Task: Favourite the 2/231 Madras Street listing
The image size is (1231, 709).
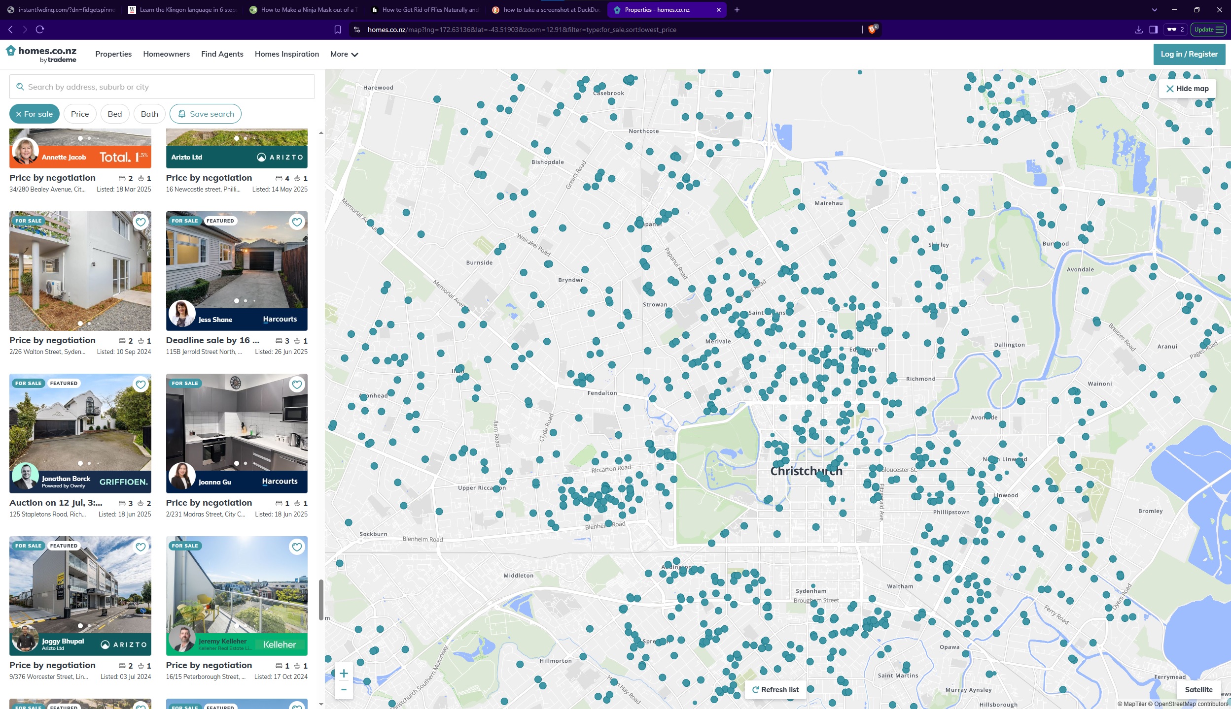Action: [x=297, y=385]
